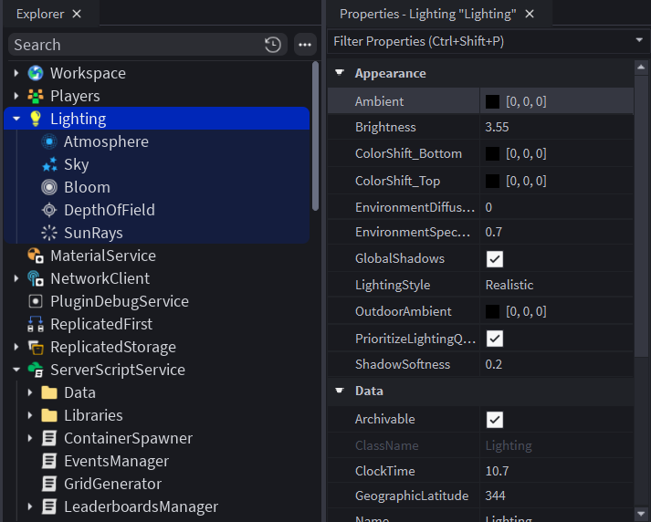Open the Filter Properties dropdown arrow

coord(639,40)
